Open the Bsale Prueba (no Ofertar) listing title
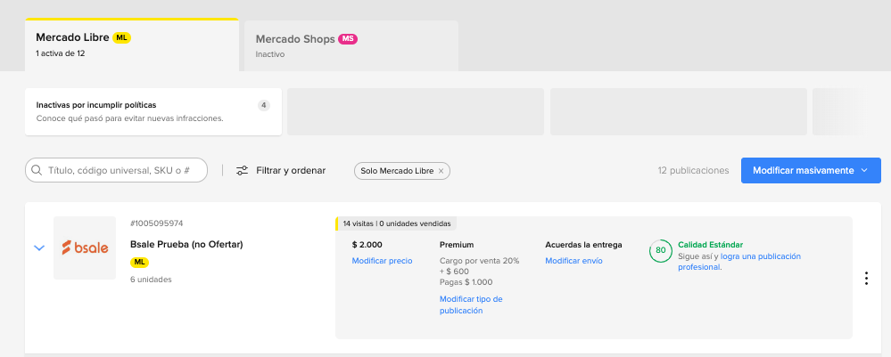Viewport: 891px width, 357px height. [186, 245]
